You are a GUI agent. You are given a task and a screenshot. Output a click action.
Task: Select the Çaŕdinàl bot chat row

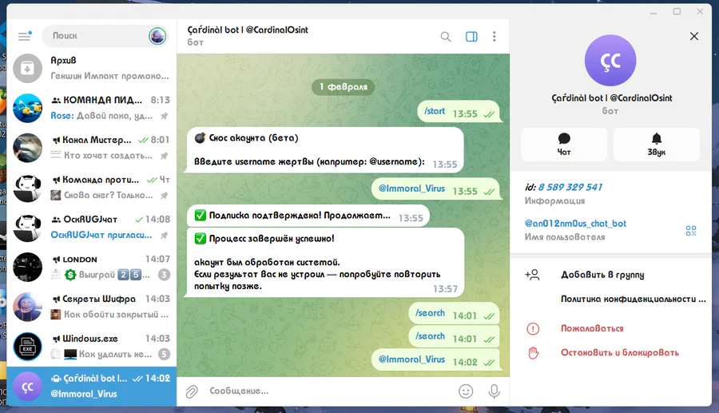(x=92, y=386)
